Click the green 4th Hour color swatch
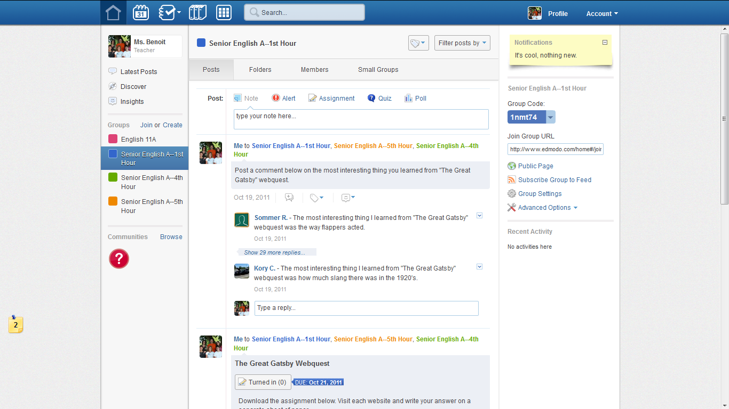The width and height of the screenshot is (729, 409). [113, 177]
